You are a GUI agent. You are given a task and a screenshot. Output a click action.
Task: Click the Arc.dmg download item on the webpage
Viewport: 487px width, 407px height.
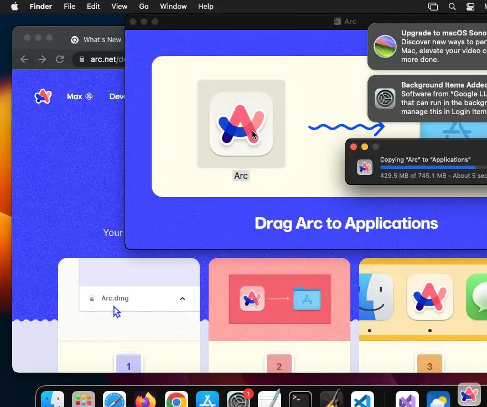[x=137, y=298]
